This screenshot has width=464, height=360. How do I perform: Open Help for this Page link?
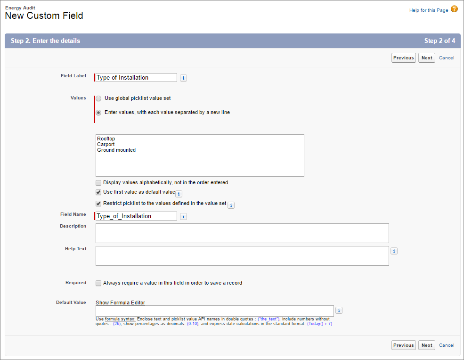tap(429, 10)
